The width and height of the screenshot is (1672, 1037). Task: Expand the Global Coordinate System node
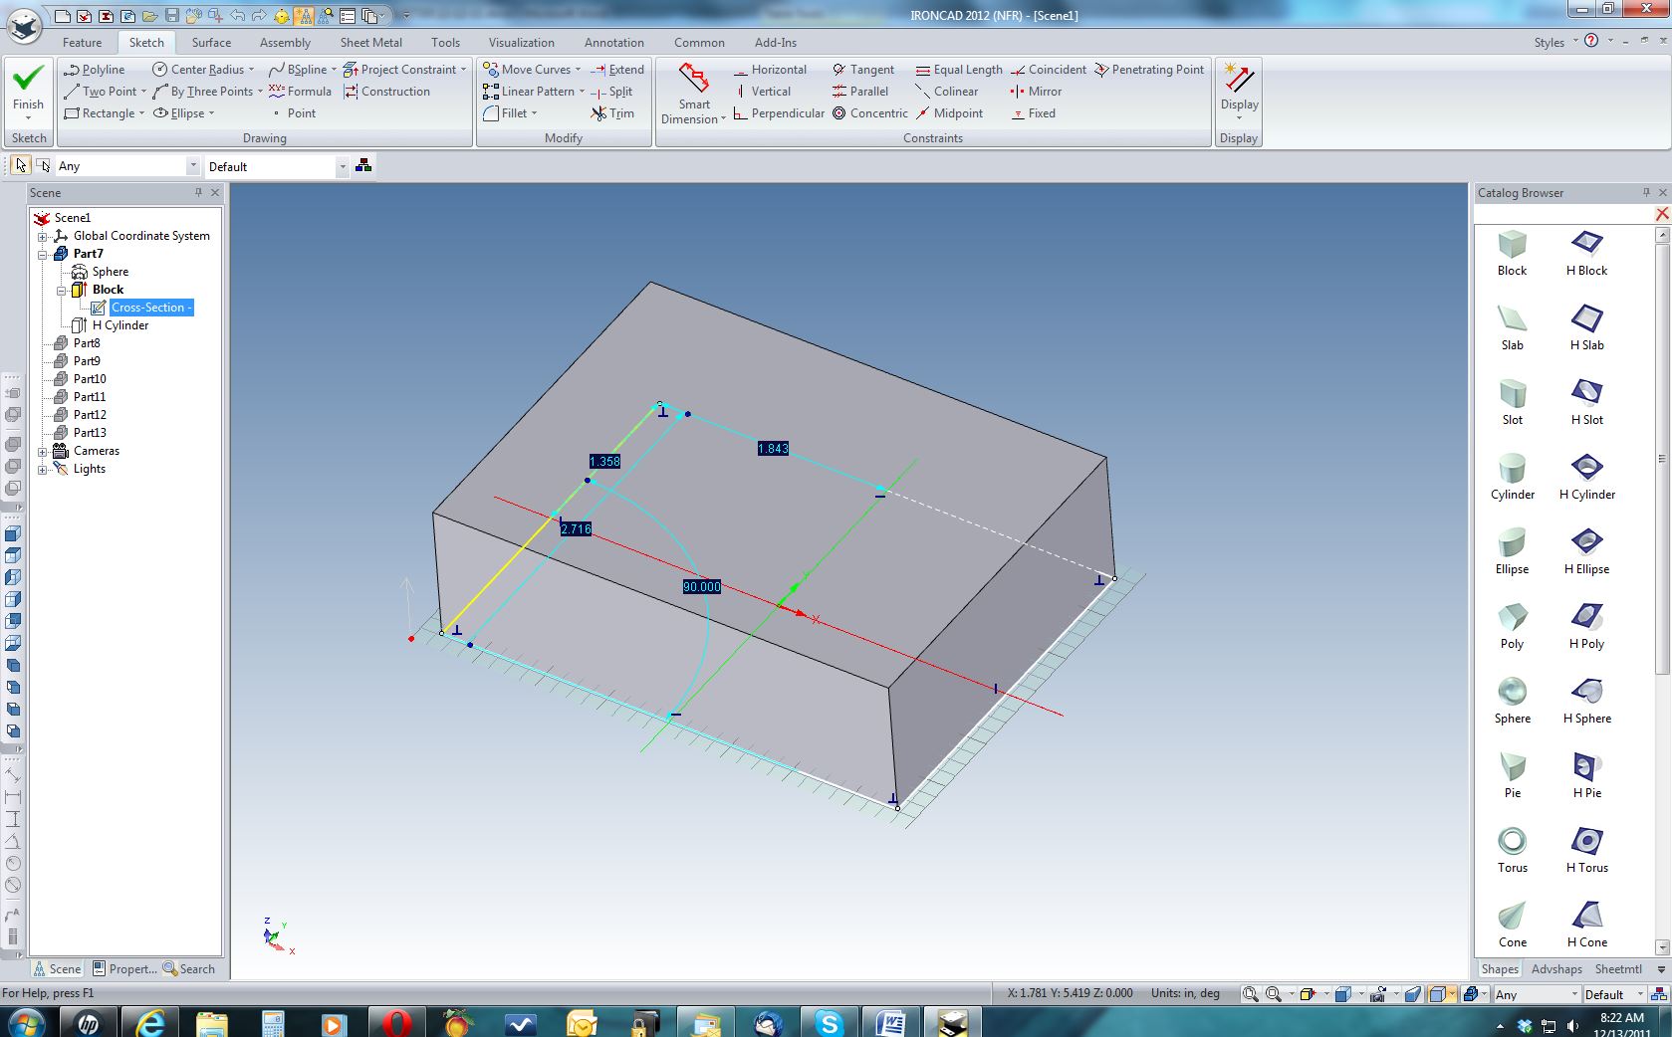pos(43,237)
